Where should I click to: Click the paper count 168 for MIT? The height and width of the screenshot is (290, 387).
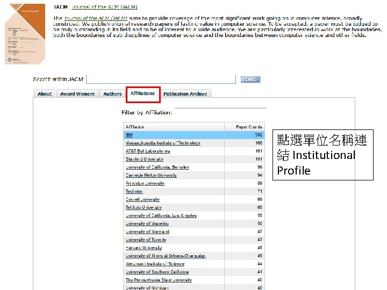coord(259,143)
